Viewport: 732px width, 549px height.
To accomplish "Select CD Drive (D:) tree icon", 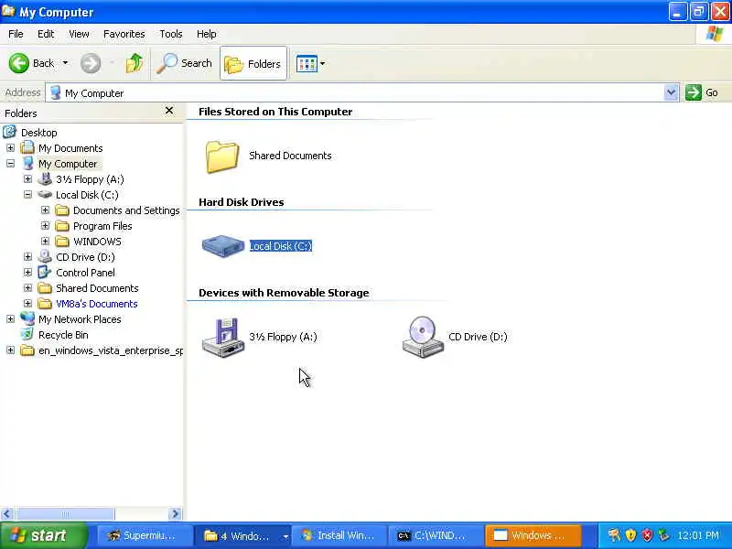I will point(45,256).
